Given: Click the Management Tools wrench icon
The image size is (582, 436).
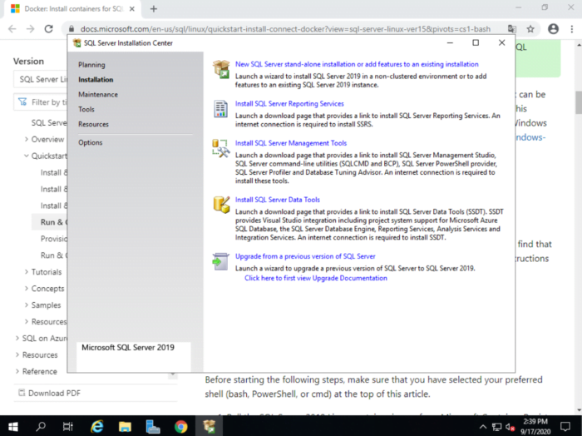Looking at the screenshot, I should click(221, 148).
